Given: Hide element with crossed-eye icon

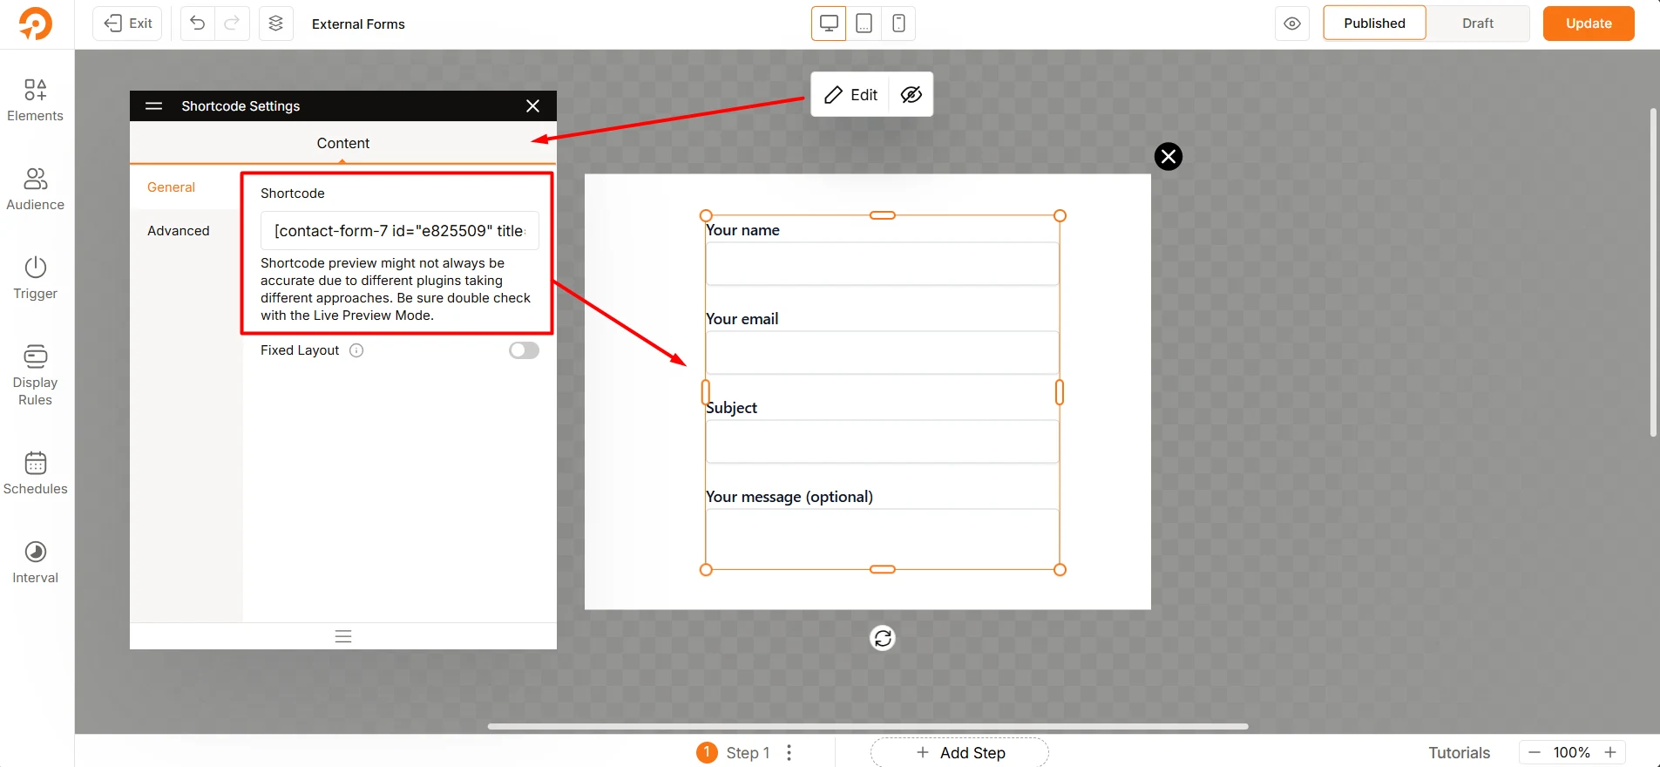Looking at the screenshot, I should [x=911, y=94].
